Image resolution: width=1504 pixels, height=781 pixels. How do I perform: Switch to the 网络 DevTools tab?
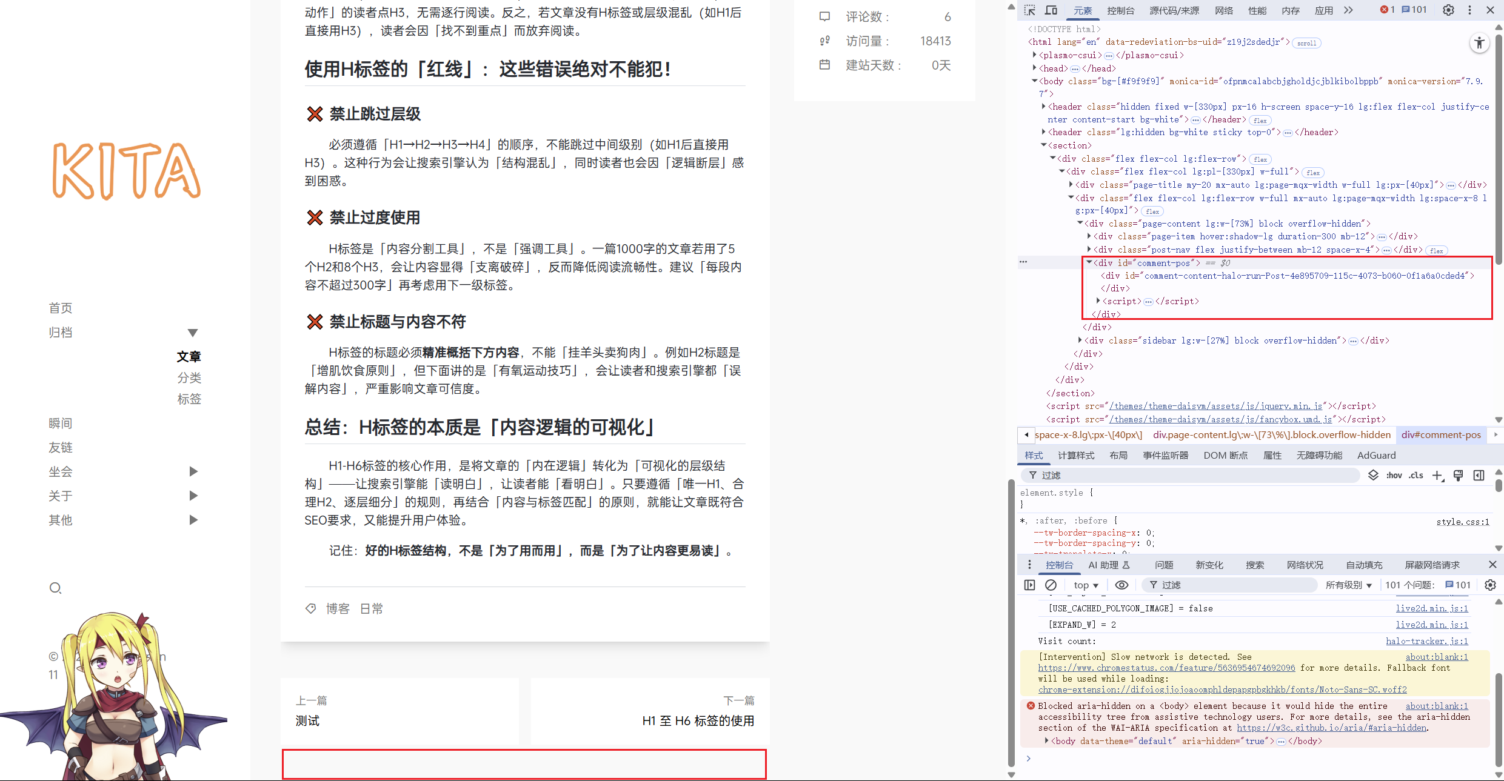(x=1224, y=10)
